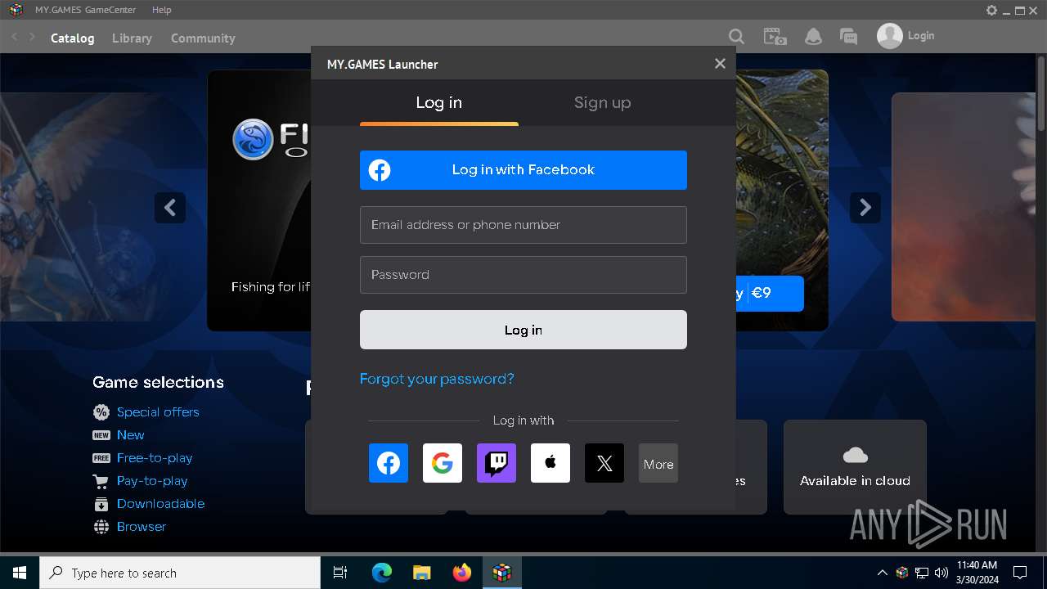This screenshot has width=1047, height=589.
Task: Open the notifications bell icon
Action: click(x=813, y=37)
